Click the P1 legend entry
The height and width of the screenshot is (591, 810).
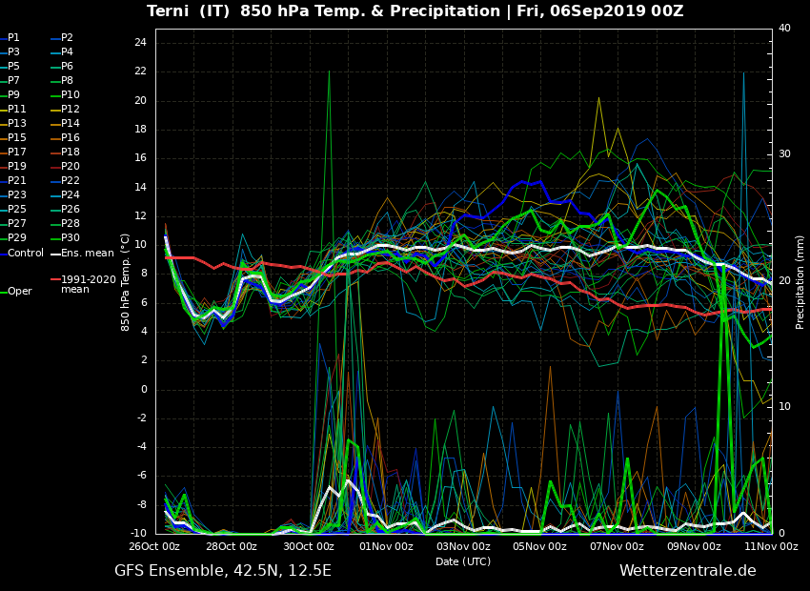pos(13,38)
